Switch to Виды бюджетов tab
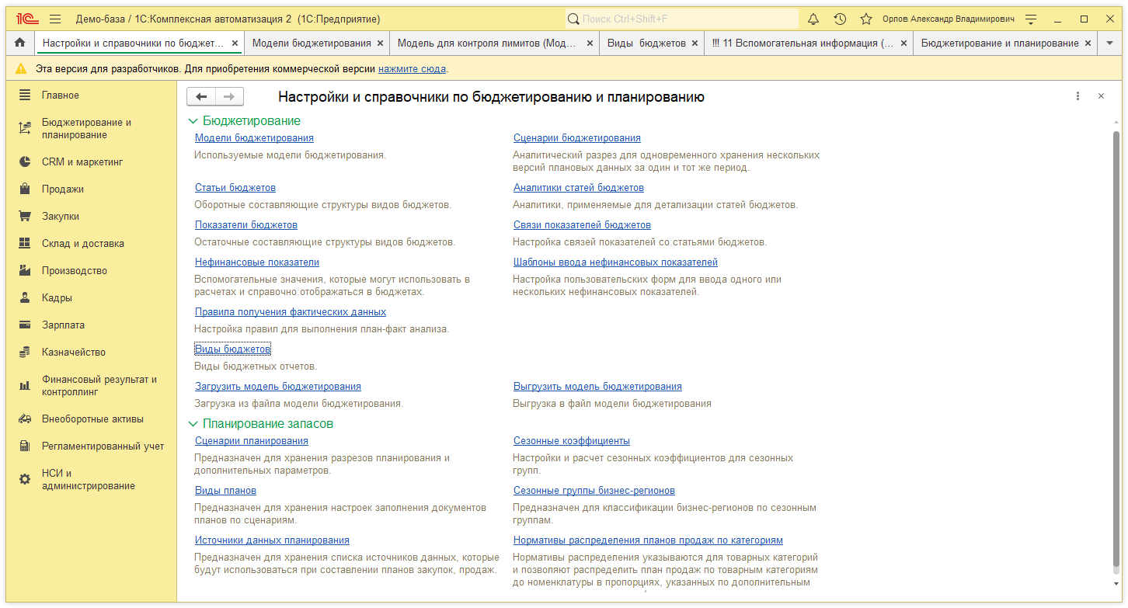 646,43
